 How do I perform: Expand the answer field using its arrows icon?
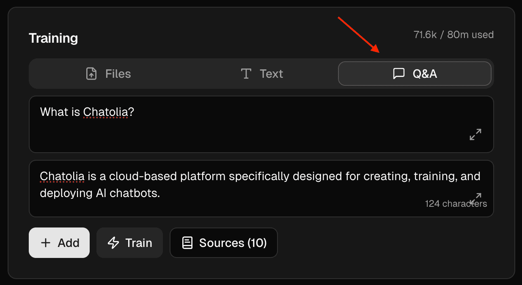tap(476, 197)
